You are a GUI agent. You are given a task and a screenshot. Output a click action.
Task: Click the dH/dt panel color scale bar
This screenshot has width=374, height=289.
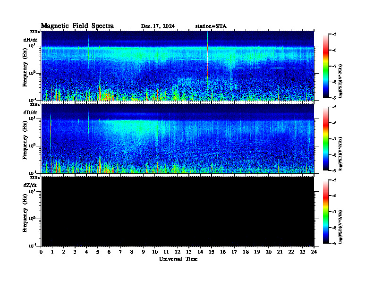326,66
